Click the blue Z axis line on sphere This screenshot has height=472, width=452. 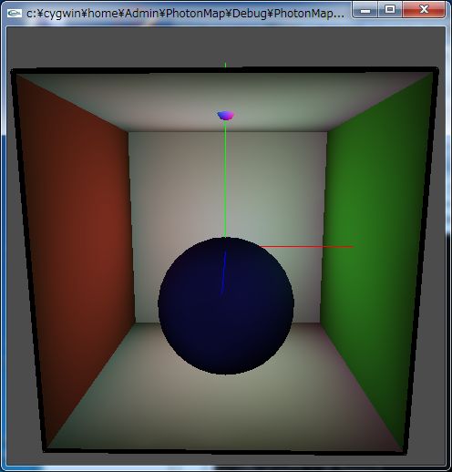[x=223, y=272]
